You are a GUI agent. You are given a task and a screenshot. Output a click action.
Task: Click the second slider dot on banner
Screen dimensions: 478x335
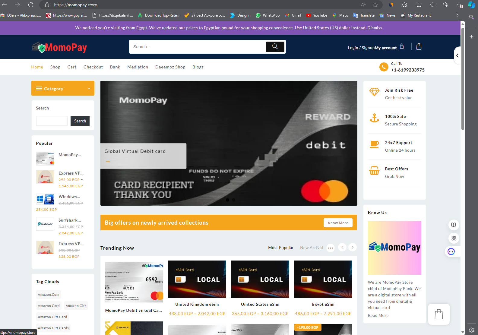tap(233, 200)
